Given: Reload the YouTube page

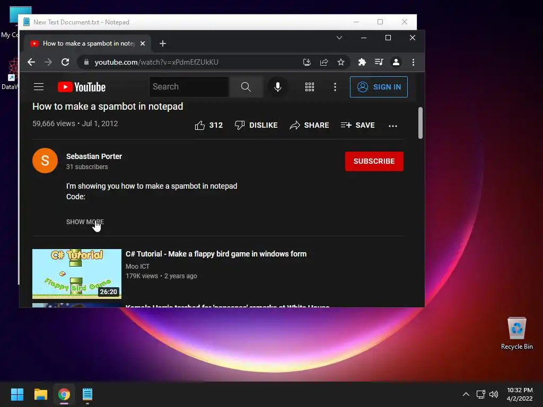Looking at the screenshot, I should click(65, 62).
